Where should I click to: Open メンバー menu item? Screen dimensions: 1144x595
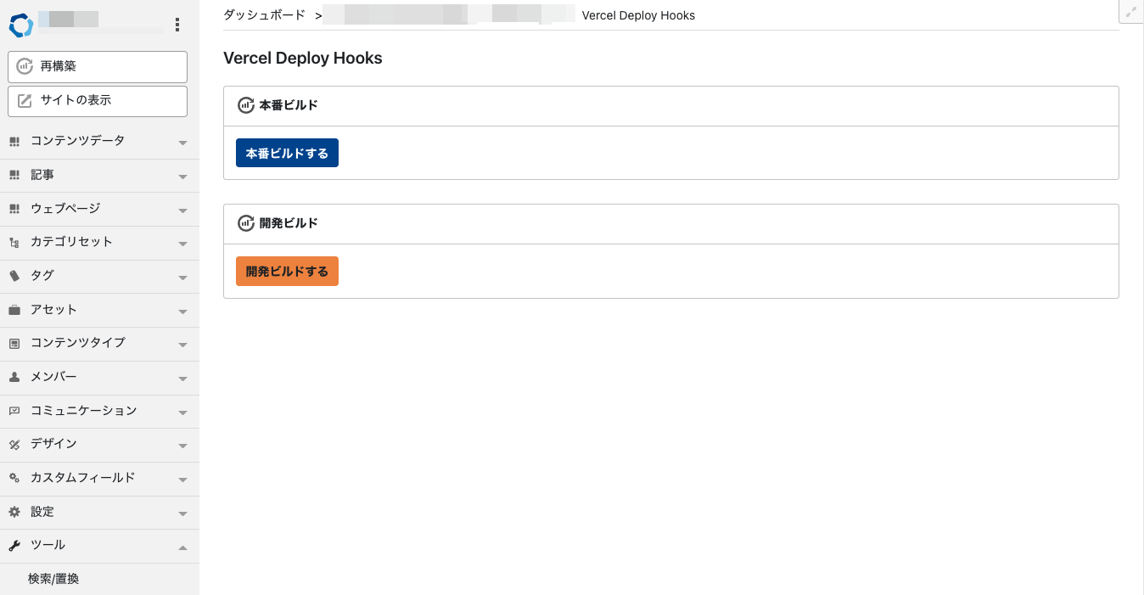(99, 377)
